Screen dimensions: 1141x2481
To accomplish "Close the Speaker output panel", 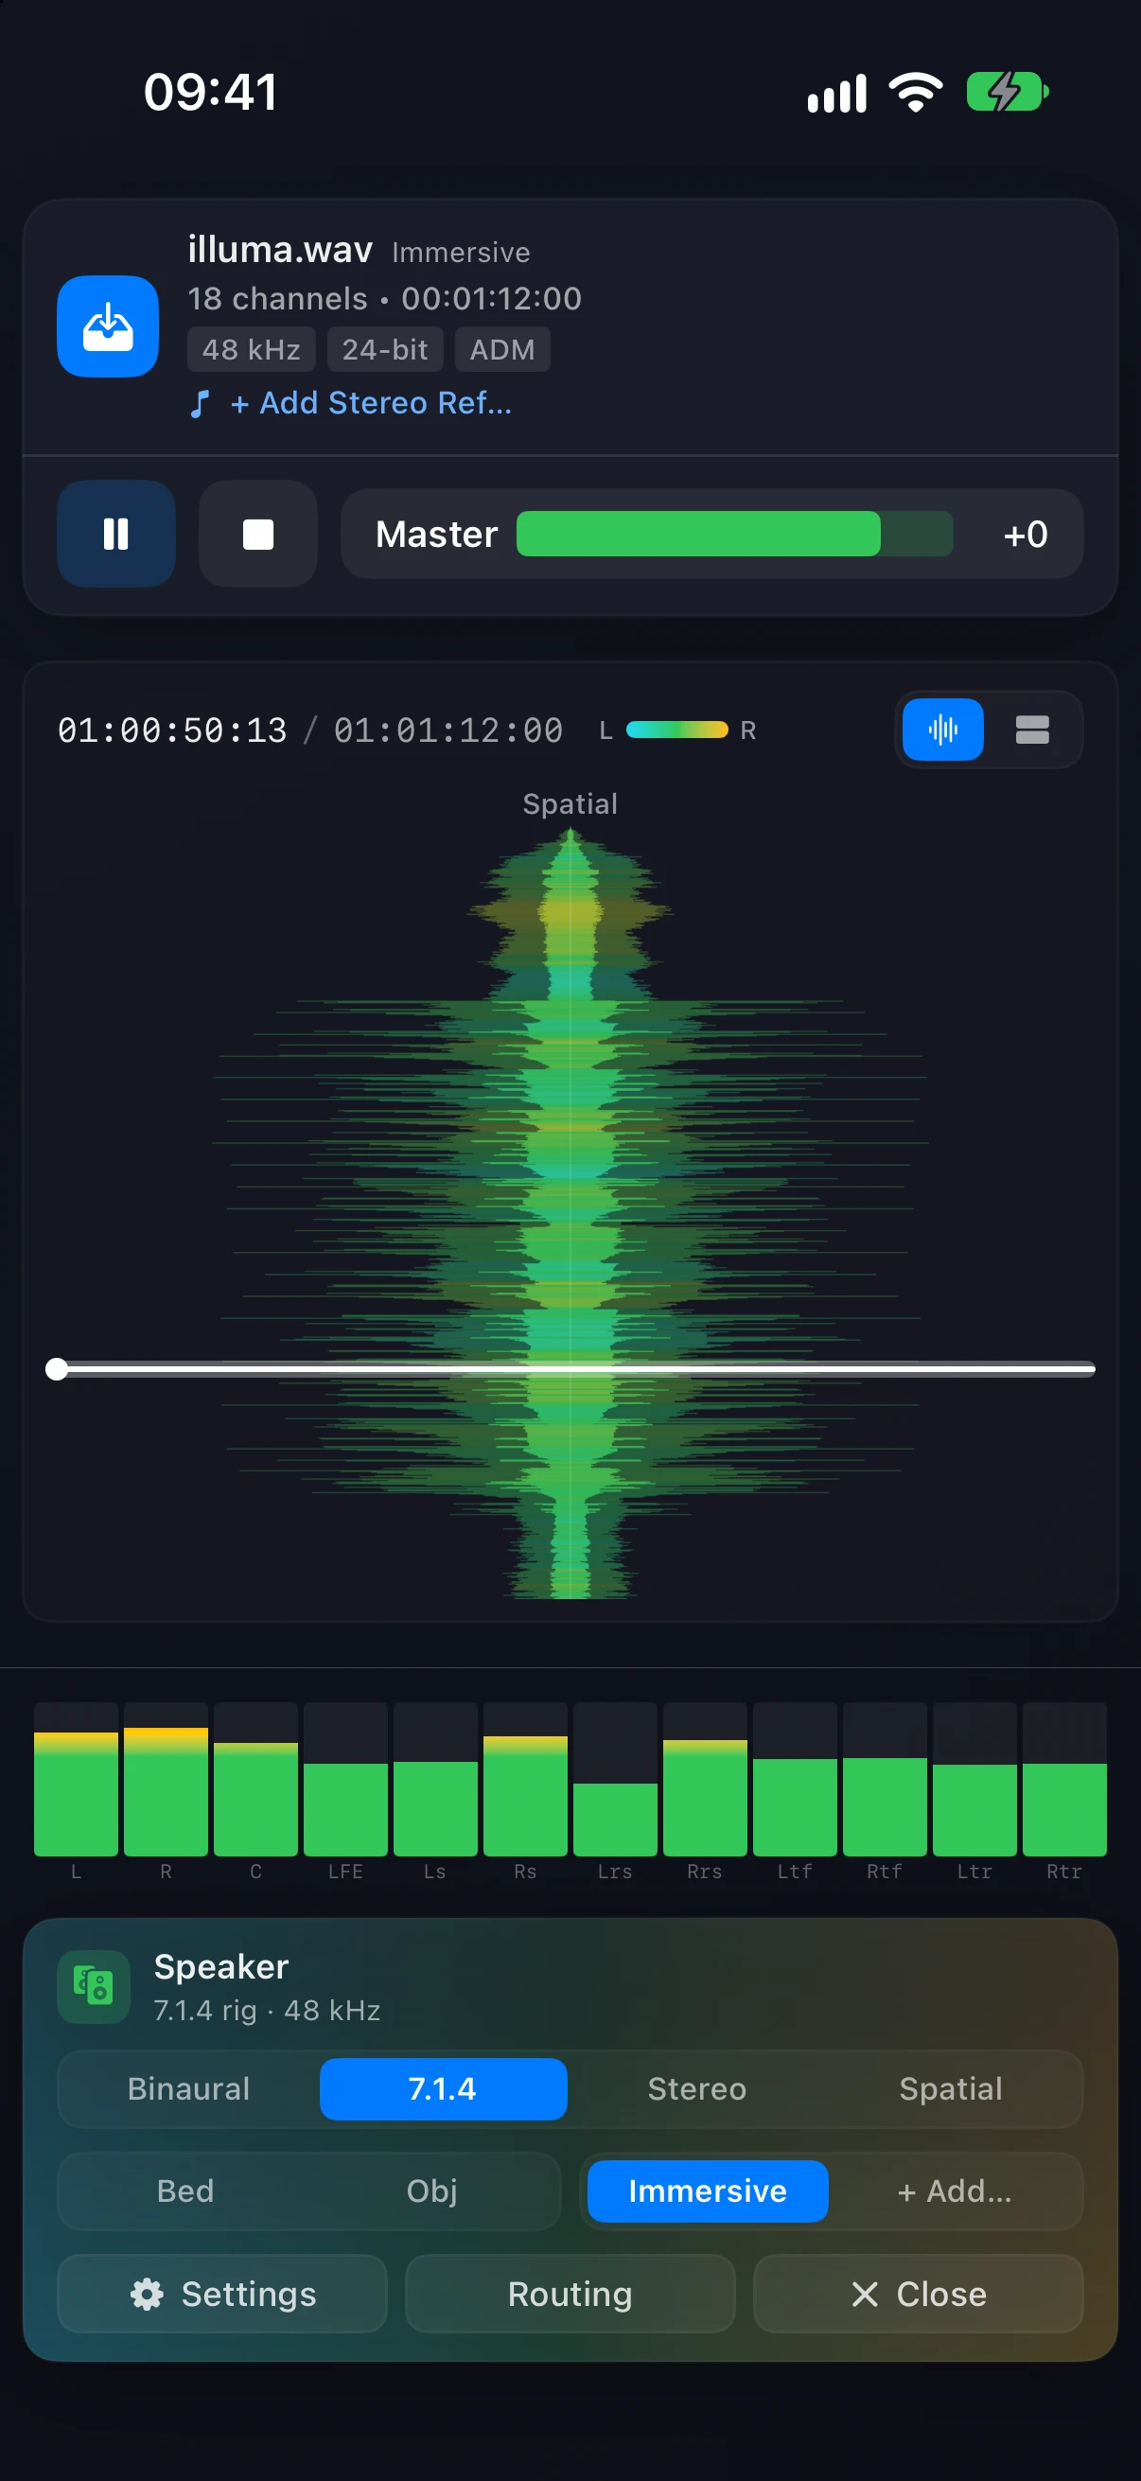I will [x=919, y=2295].
